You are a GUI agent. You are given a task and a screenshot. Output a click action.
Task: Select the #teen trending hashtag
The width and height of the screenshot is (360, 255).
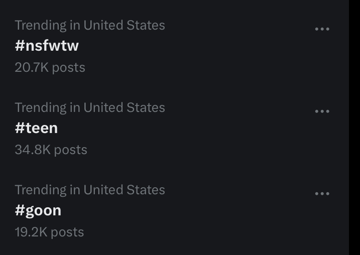(x=36, y=128)
